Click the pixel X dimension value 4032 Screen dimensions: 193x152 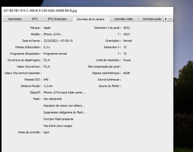126,28
